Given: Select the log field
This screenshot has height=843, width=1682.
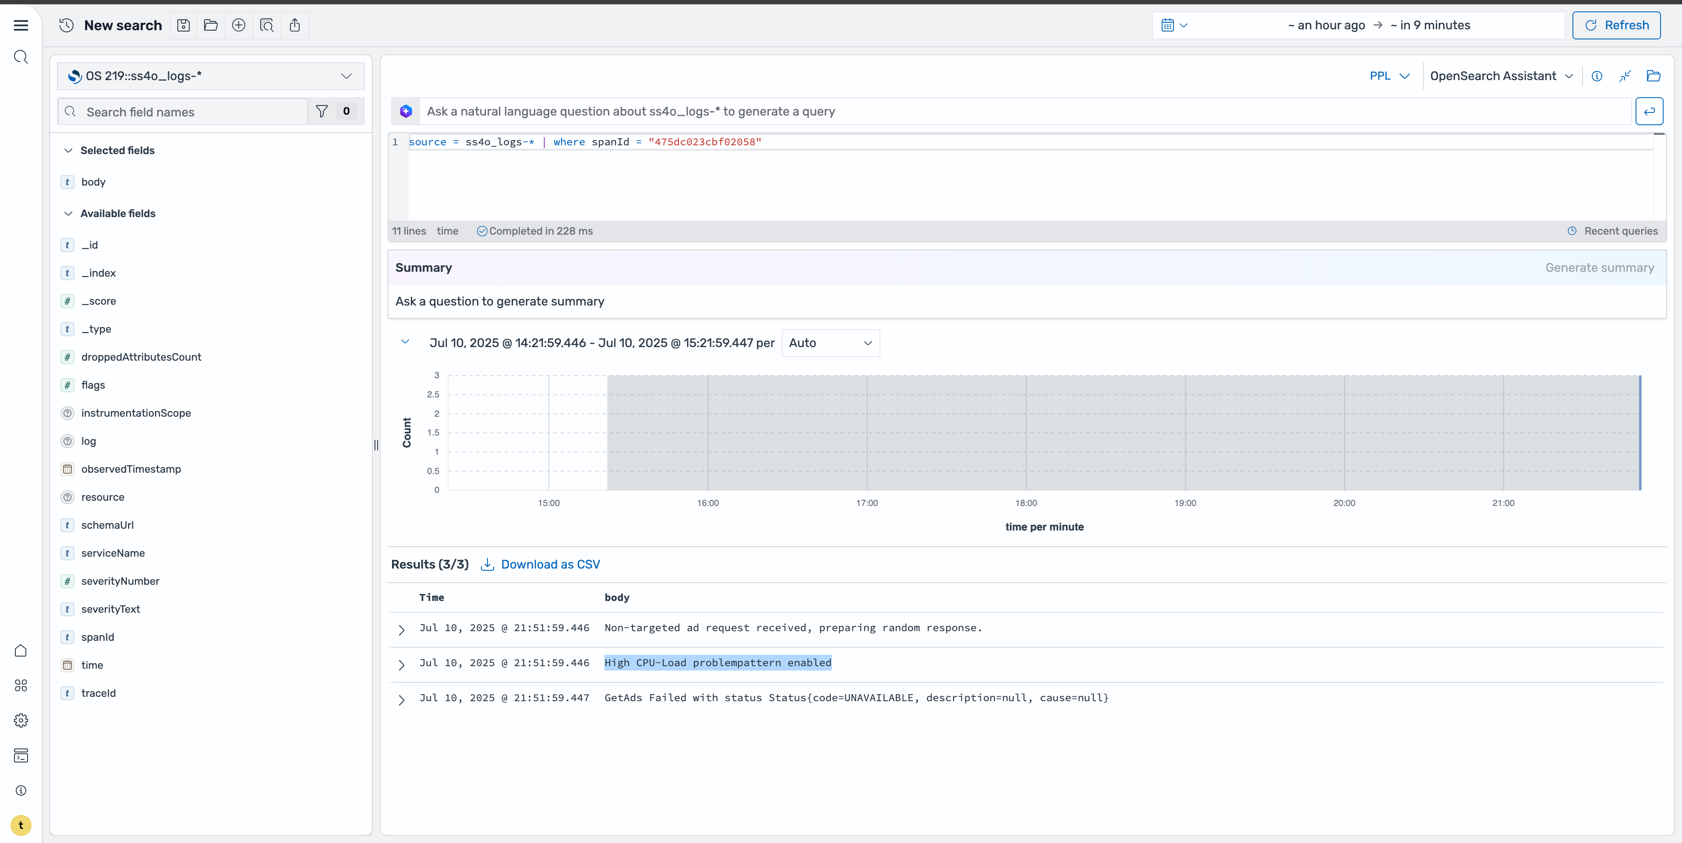Looking at the screenshot, I should point(89,442).
